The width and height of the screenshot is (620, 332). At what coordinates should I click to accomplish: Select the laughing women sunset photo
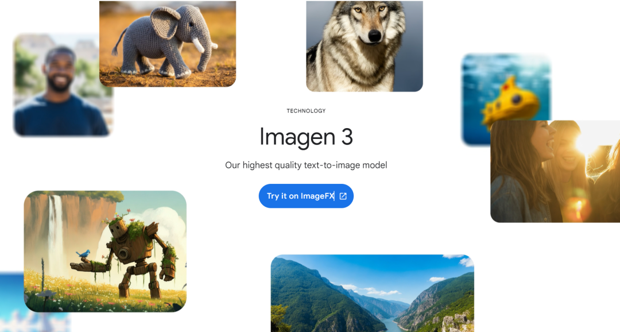click(x=555, y=171)
